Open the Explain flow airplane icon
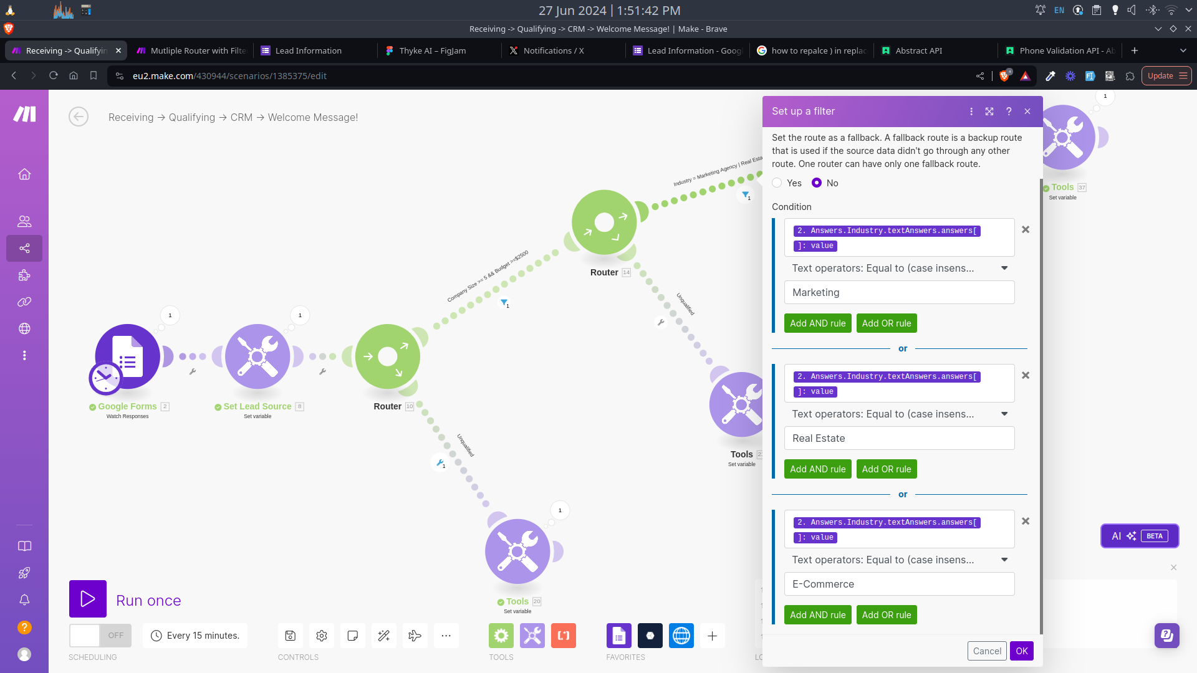The image size is (1197, 673). tap(415, 636)
